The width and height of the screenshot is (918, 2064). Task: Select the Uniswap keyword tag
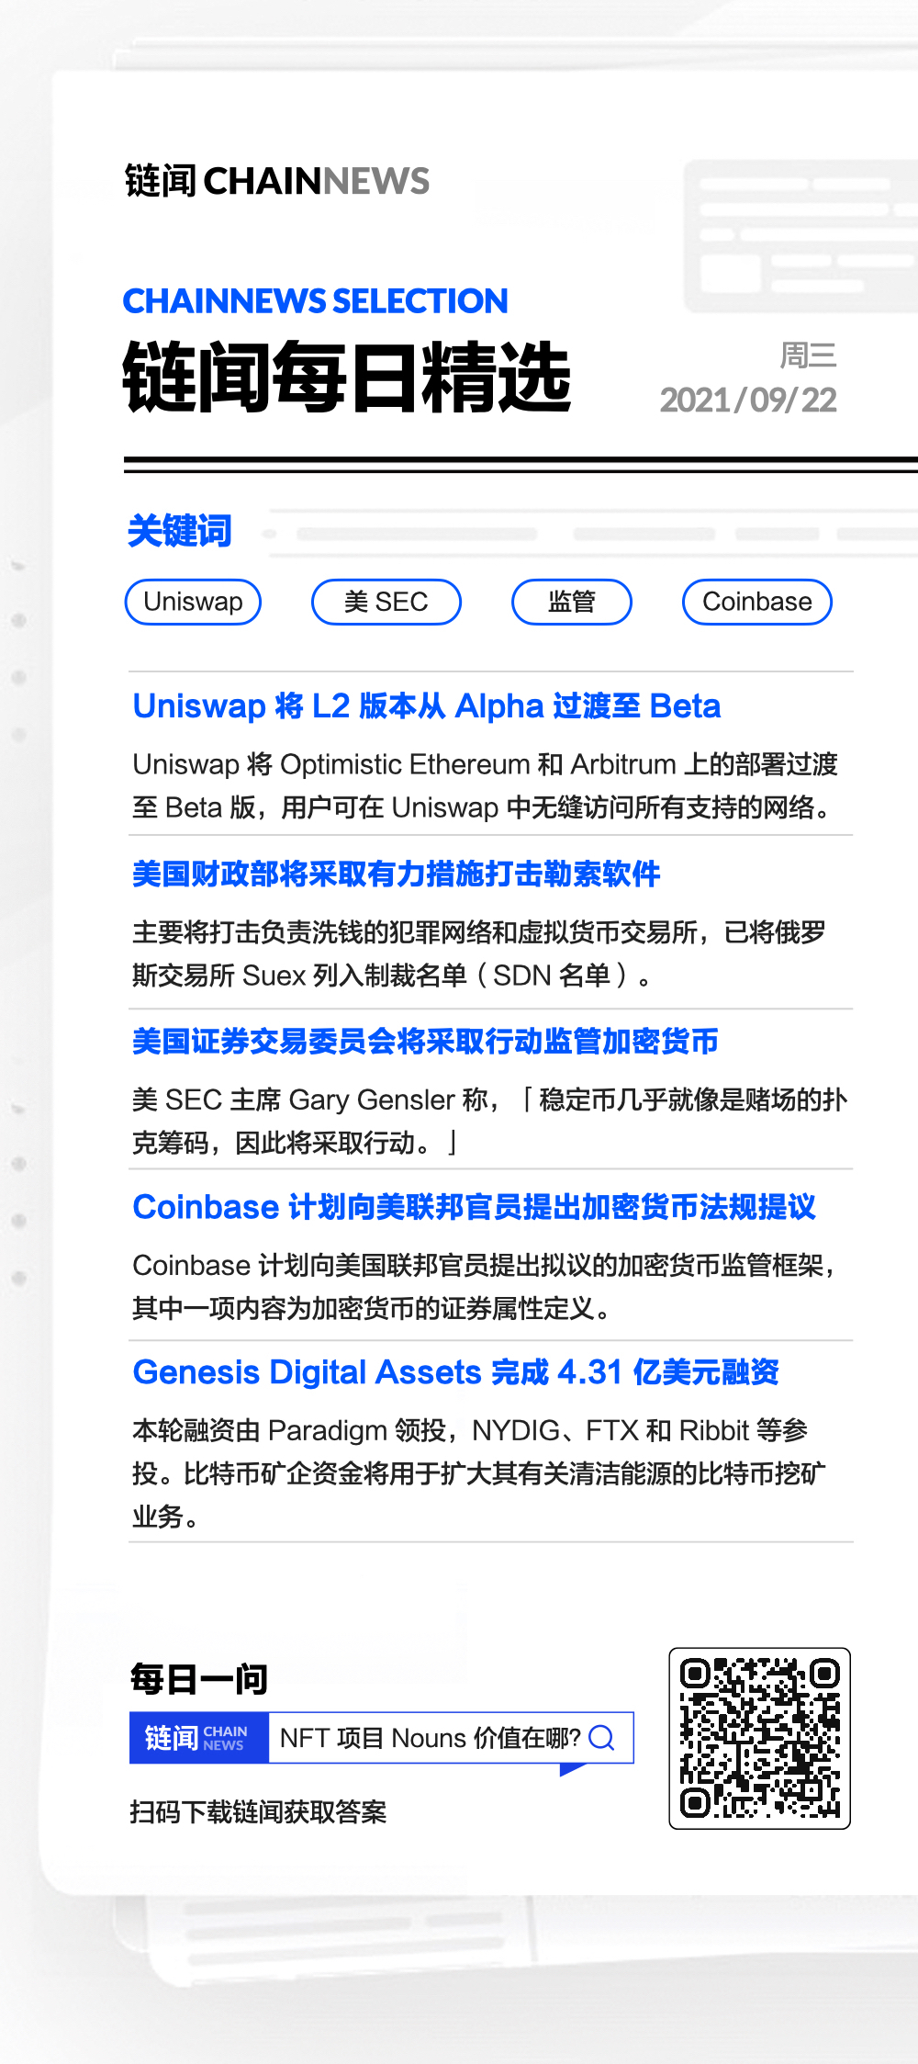(x=193, y=602)
